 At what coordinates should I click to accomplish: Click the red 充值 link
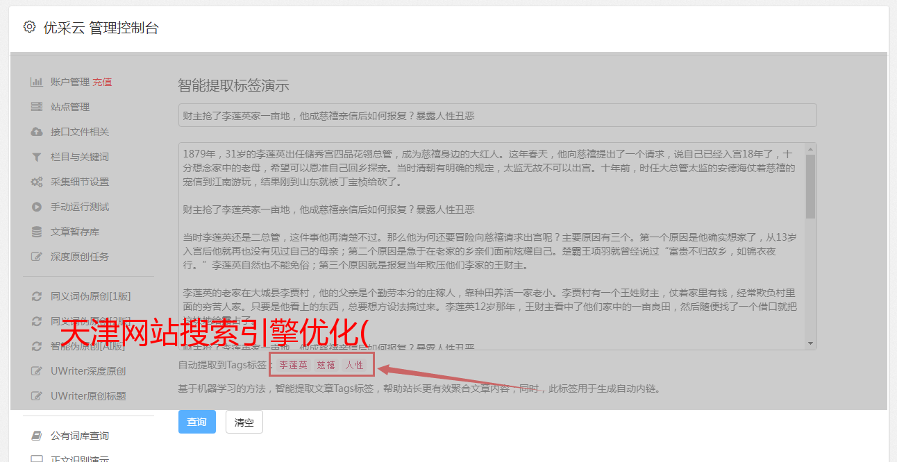[x=102, y=82]
